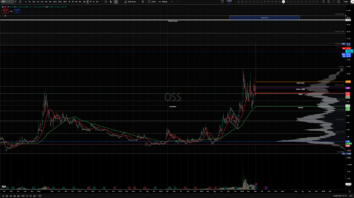The width and height of the screenshot is (354, 198).
Task: Click the redo arrow icon
Action: coord(178,2)
